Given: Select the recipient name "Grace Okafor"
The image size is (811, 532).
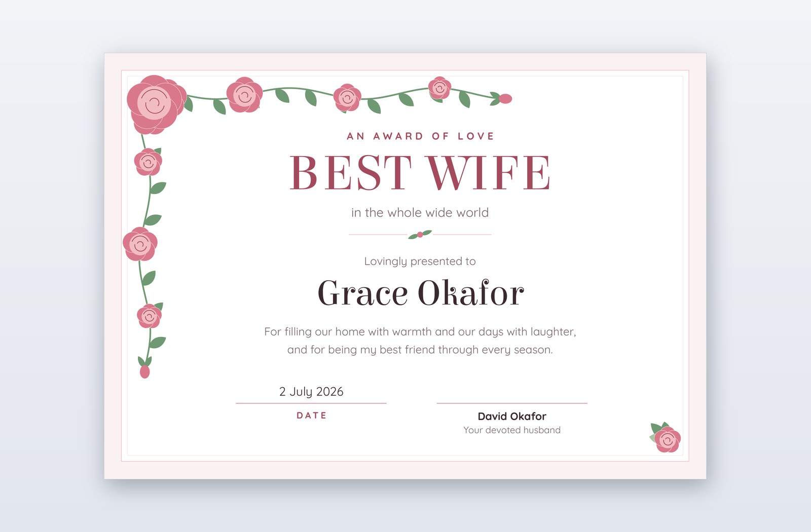Looking at the screenshot, I should (421, 293).
